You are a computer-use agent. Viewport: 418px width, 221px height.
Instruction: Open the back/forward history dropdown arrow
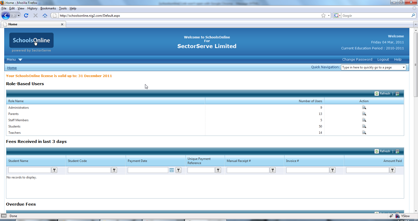[x=19, y=15]
